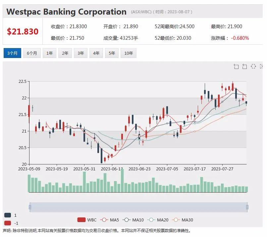
Task: Click the 最高价: 21.900 value
Action: [x=227, y=27]
